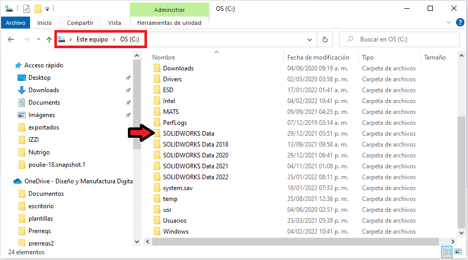
Task: Click the pin icon next to Imágenes
Action: pyautogui.click(x=128, y=115)
